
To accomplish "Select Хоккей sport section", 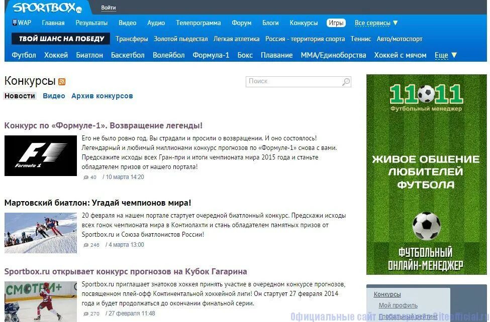I will [56, 55].
